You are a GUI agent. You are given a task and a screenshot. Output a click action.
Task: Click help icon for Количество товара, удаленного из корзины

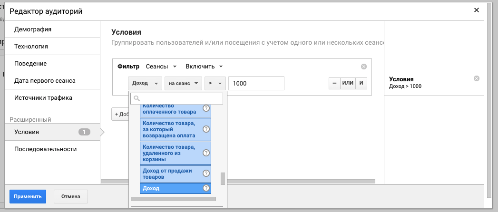coord(206,153)
